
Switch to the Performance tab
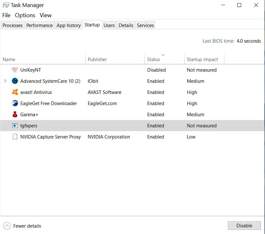point(39,25)
